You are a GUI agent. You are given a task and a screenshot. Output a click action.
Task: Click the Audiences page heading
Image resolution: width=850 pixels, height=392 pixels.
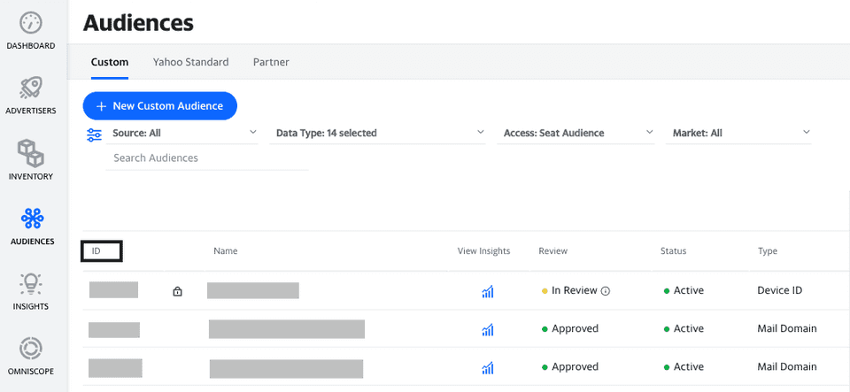click(x=138, y=23)
